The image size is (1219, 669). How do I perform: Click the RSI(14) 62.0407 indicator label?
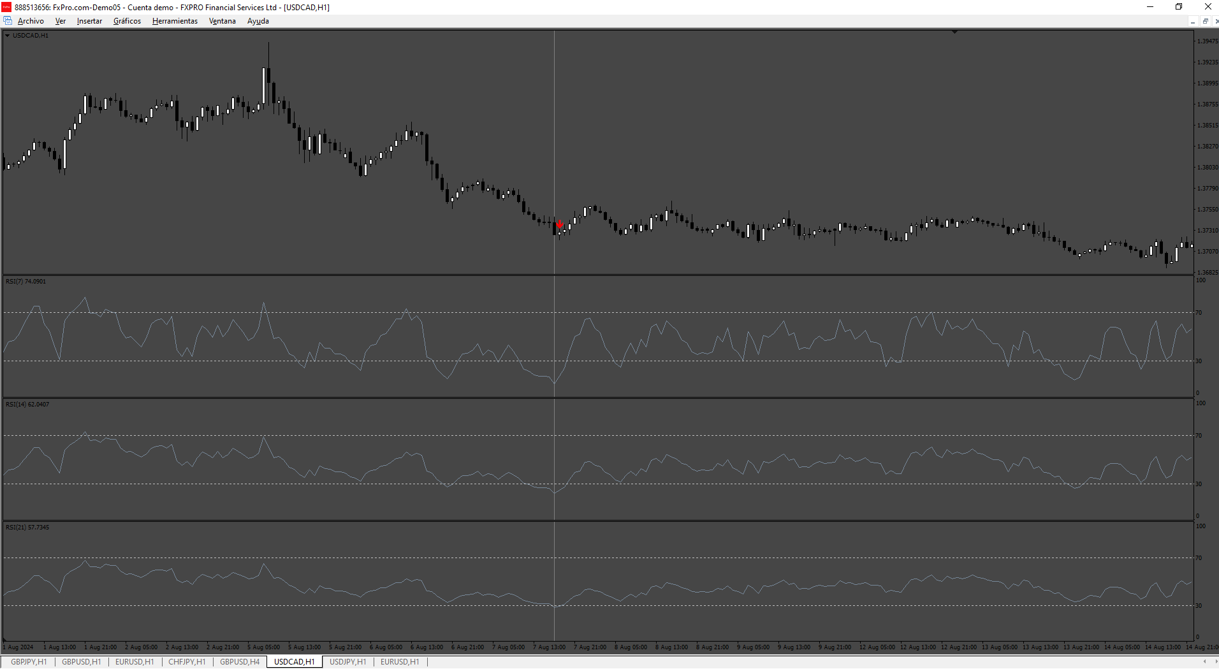click(x=27, y=404)
